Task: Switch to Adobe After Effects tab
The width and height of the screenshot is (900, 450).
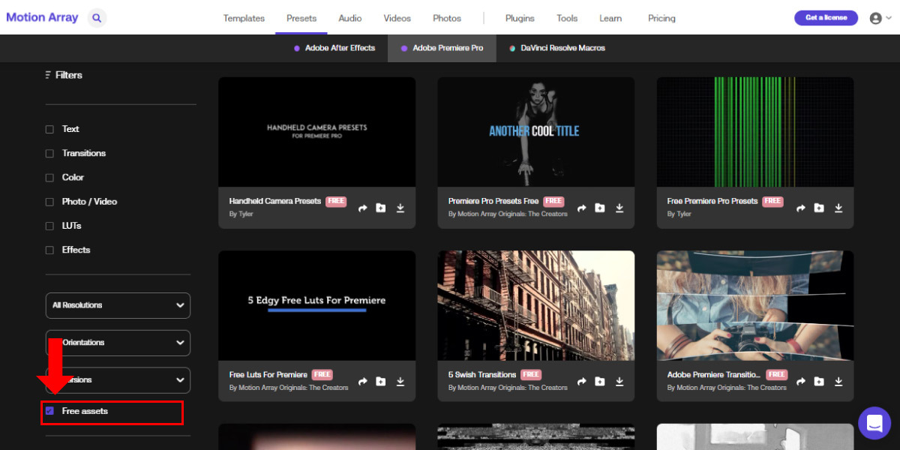Action: 334,48
